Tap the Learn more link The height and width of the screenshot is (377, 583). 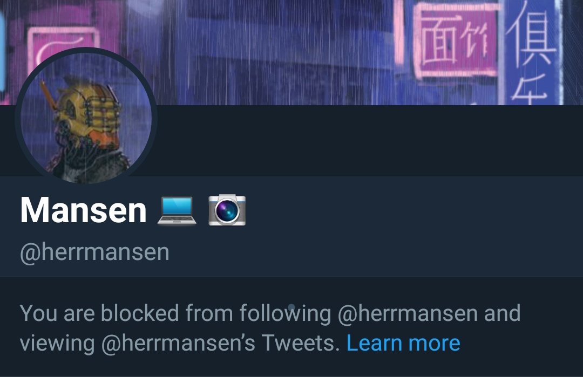click(403, 343)
